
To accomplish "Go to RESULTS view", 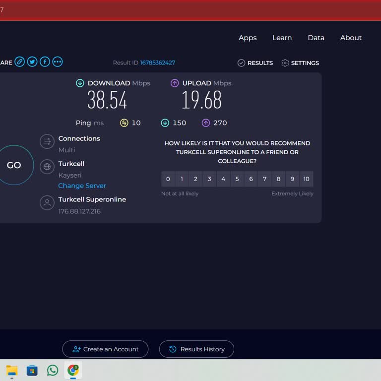I will (255, 63).
